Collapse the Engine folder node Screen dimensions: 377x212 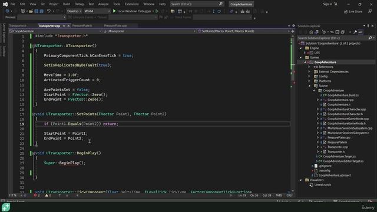click(x=301, y=48)
